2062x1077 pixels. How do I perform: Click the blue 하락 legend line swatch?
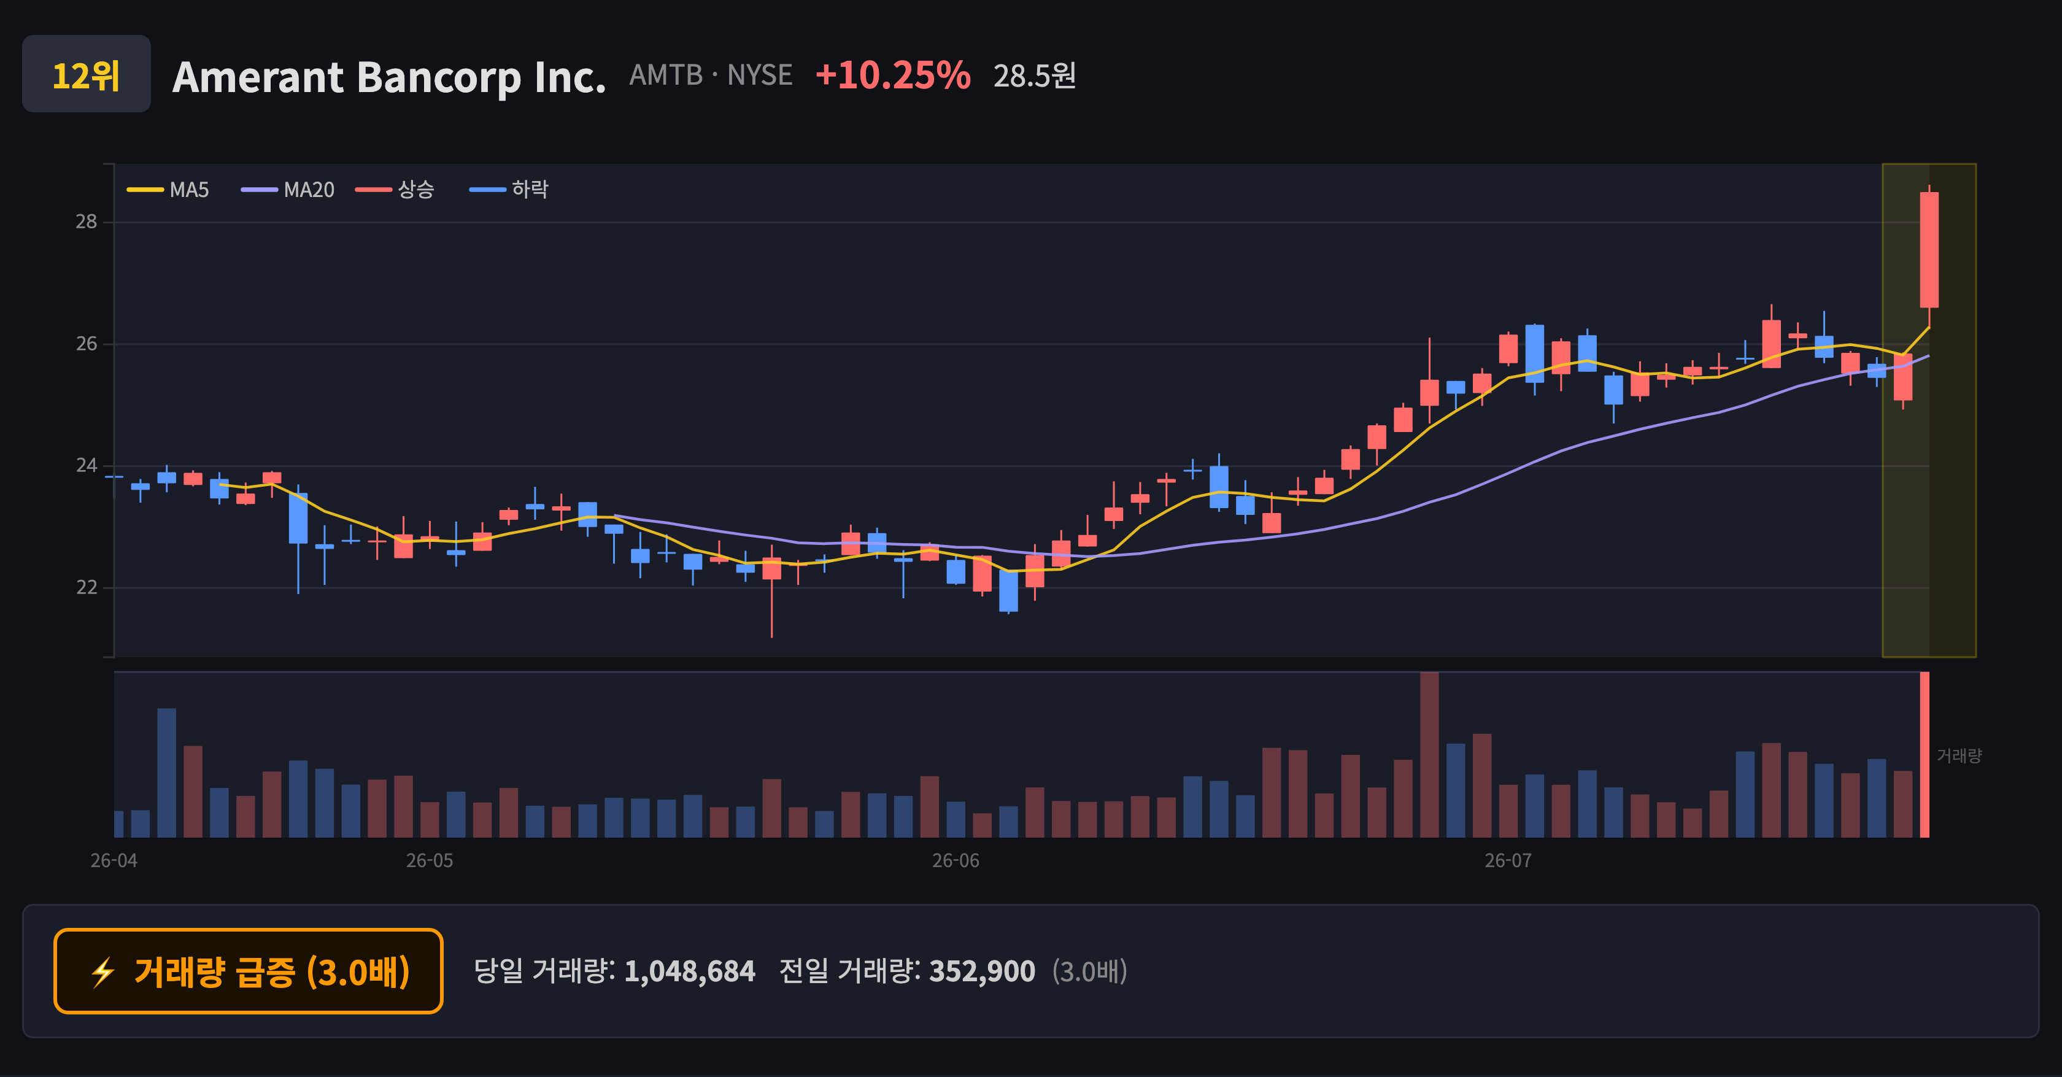(x=487, y=190)
